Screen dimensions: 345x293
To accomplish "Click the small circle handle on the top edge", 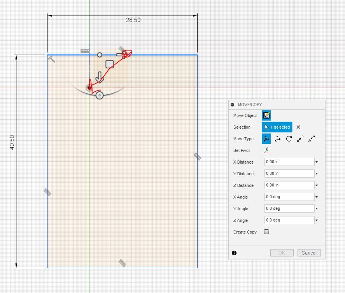I will pos(100,55).
